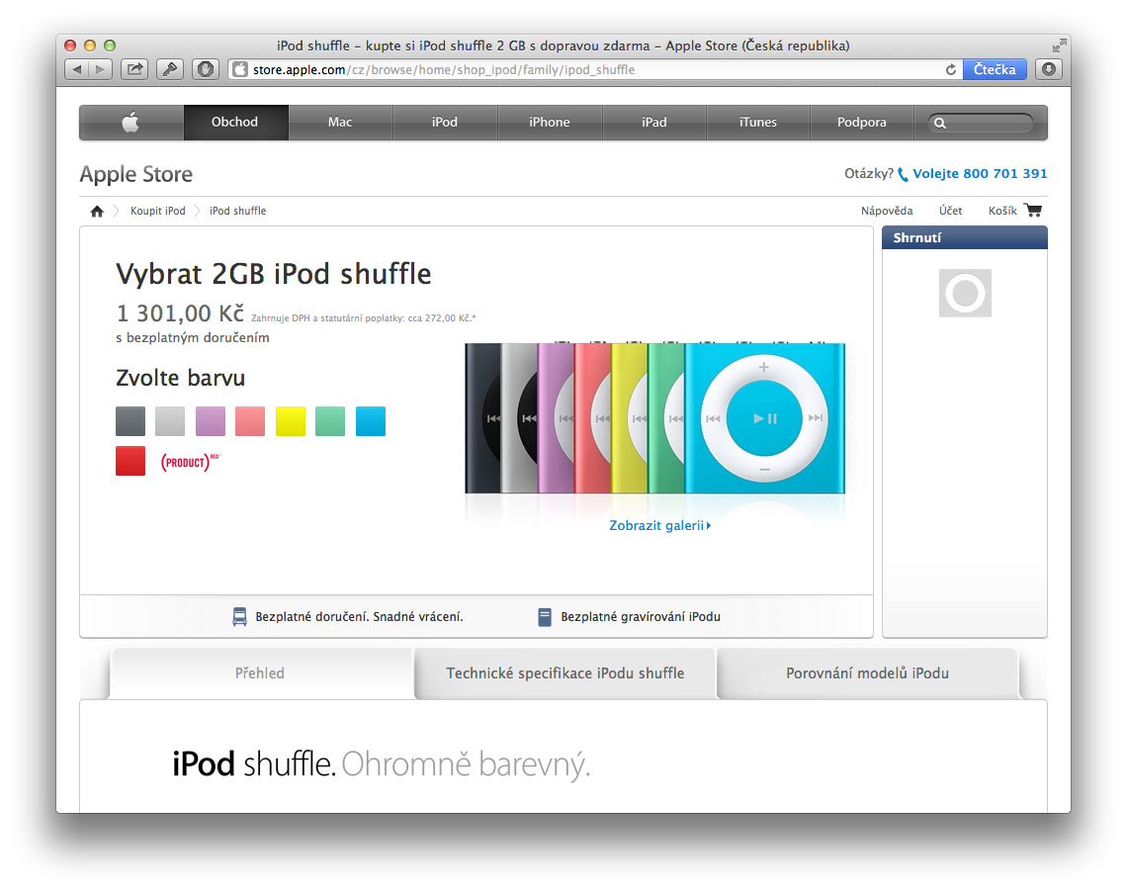This screenshot has height=891, width=1127.
Task: Click the Safari share button
Action: click(133, 69)
